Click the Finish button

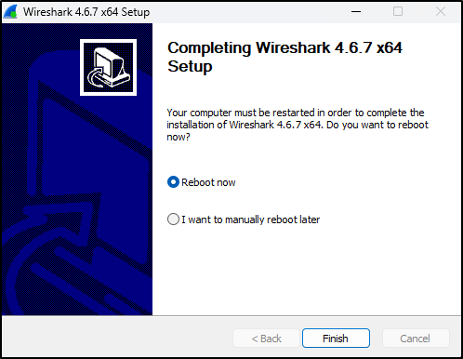click(336, 339)
